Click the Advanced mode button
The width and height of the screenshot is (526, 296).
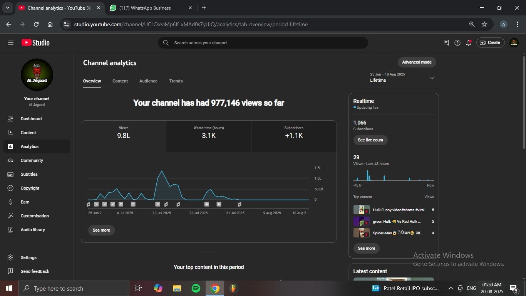tap(417, 62)
